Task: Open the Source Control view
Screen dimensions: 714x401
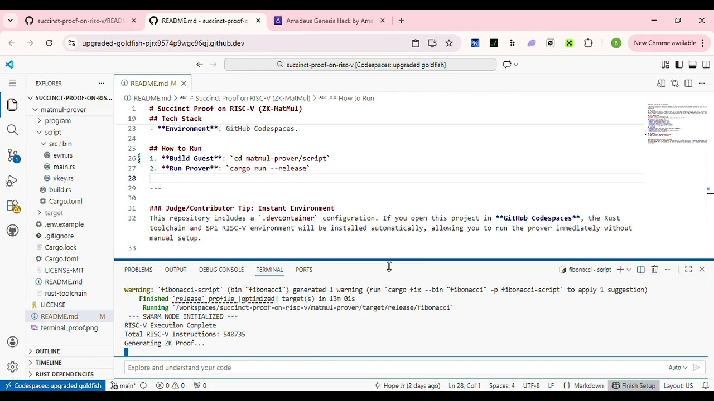Action: pyautogui.click(x=12, y=155)
